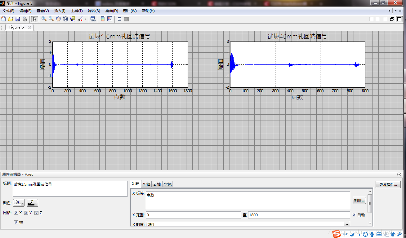Switch to the Y 轴 tab
The height and width of the screenshot is (238, 406).
point(146,184)
